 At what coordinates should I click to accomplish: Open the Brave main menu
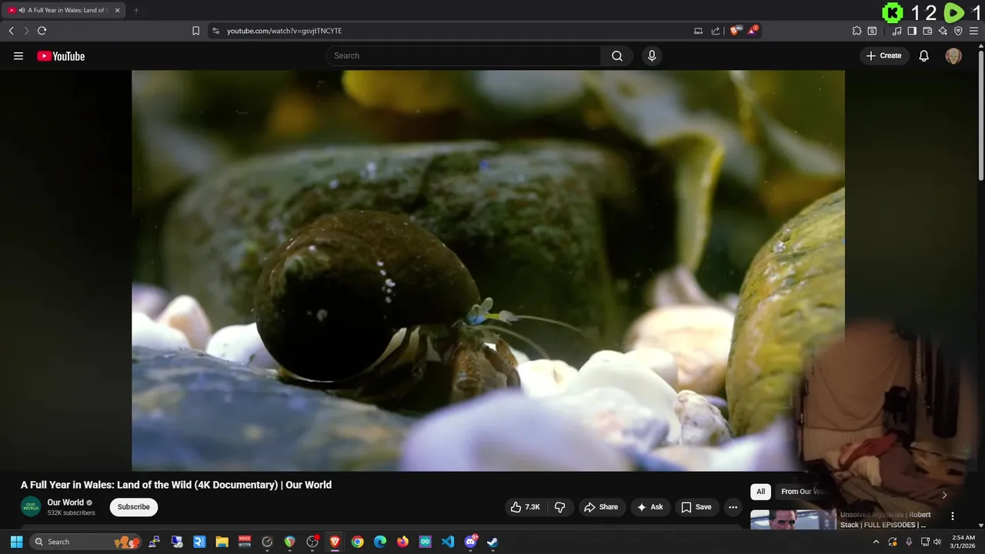tap(973, 31)
